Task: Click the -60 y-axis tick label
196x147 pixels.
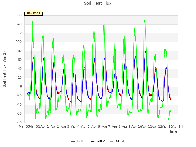Action: point(19,114)
